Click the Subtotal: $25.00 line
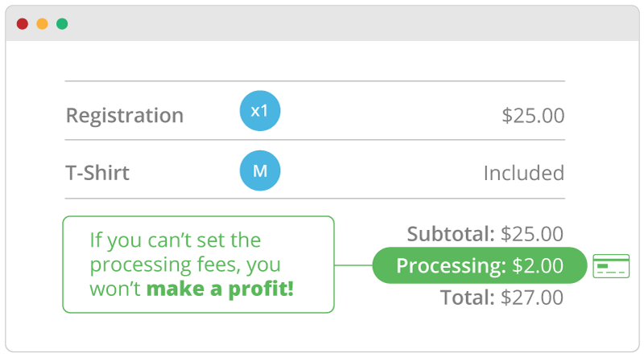 click(x=485, y=234)
